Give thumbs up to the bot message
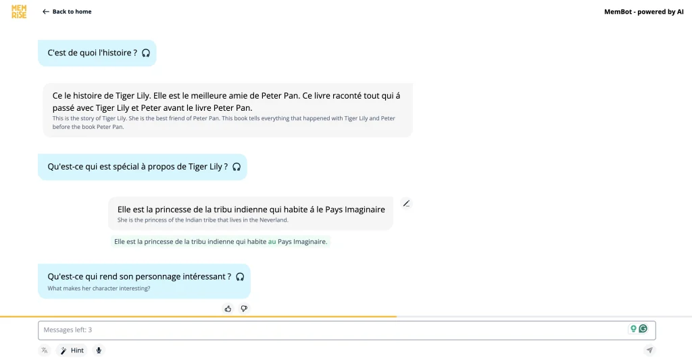The height and width of the screenshot is (360, 692). [228, 309]
